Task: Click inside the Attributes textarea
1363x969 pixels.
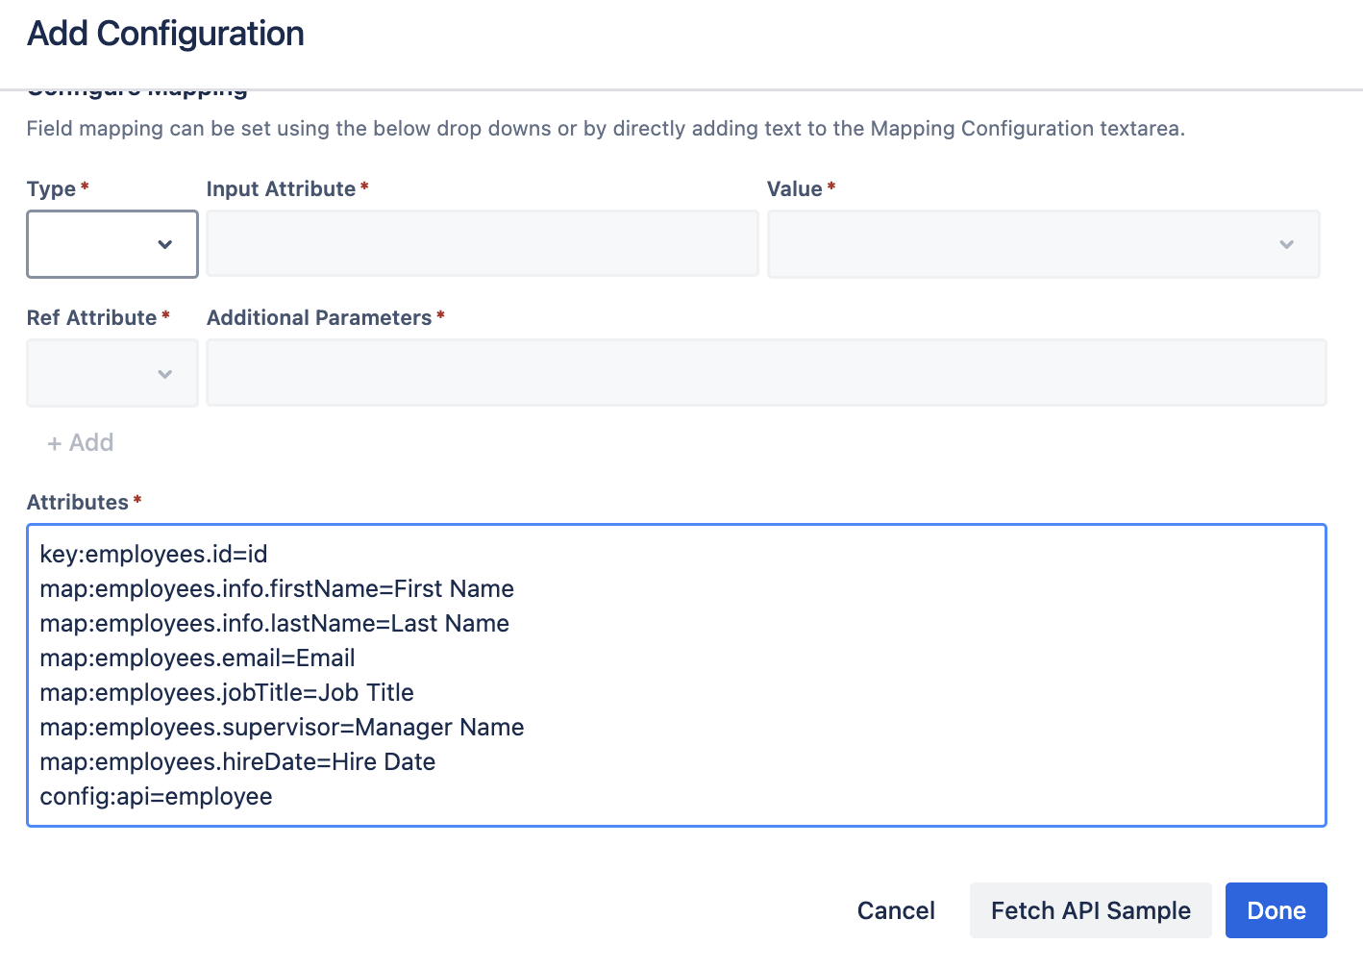Action: coord(677,675)
